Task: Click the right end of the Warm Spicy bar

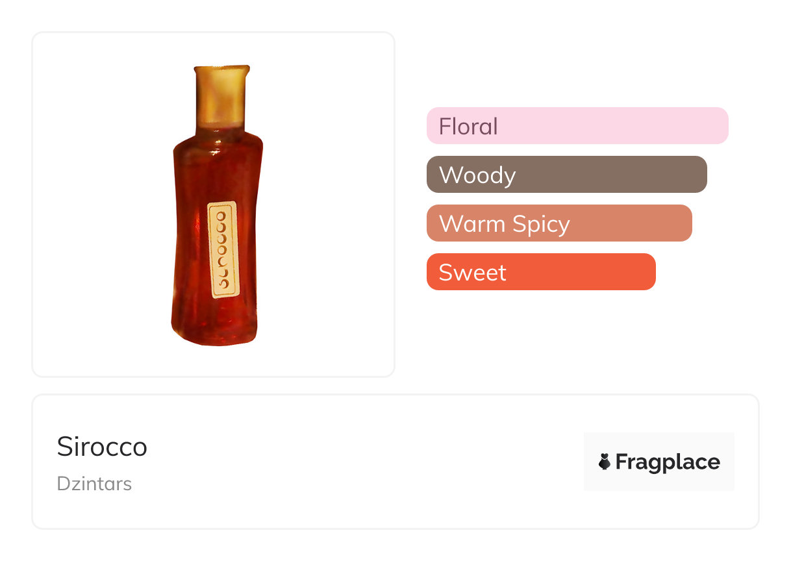Action: coord(682,223)
